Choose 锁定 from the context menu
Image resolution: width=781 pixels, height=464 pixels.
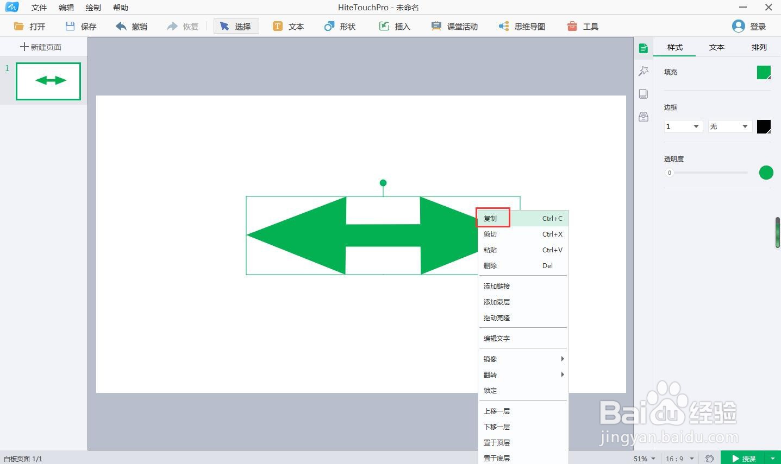(523, 390)
